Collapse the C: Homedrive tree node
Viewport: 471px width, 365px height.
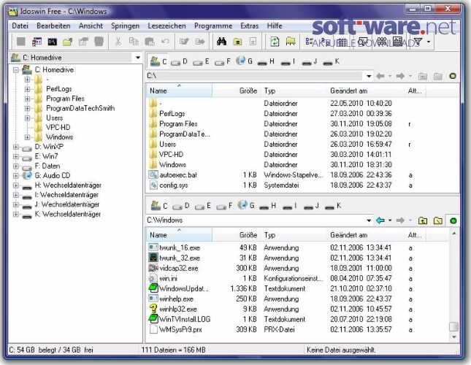(16, 70)
